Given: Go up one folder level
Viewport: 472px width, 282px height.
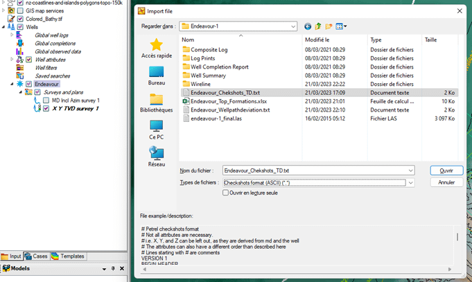Looking at the screenshot, I should coord(318,26).
